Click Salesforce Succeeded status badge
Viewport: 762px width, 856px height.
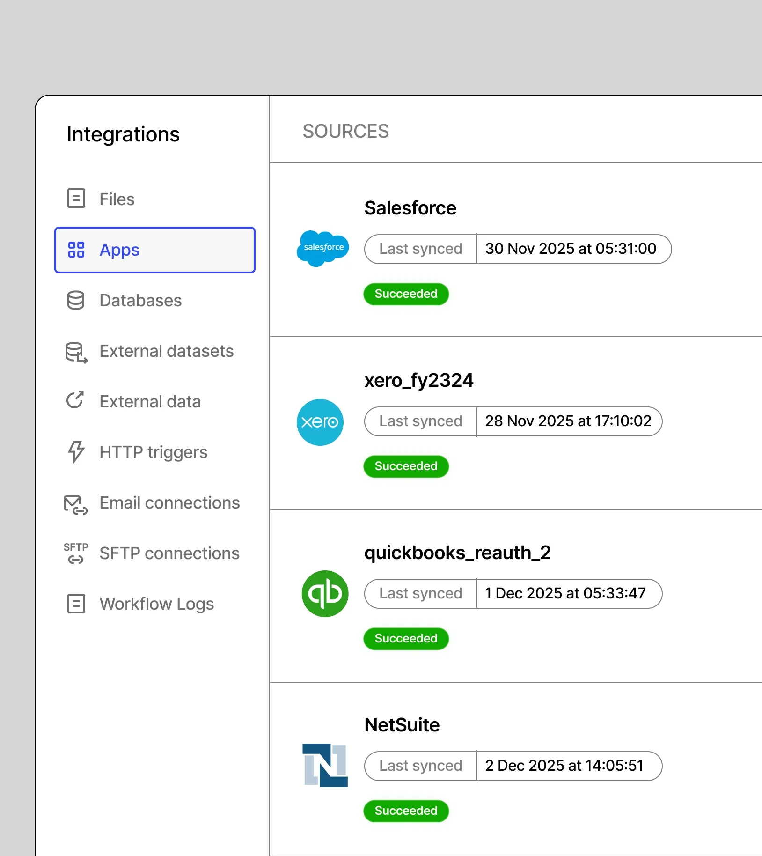click(406, 294)
